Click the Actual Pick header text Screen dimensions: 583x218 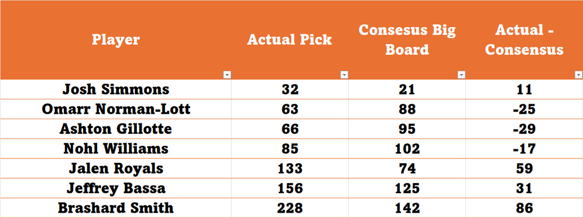point(290,40)
